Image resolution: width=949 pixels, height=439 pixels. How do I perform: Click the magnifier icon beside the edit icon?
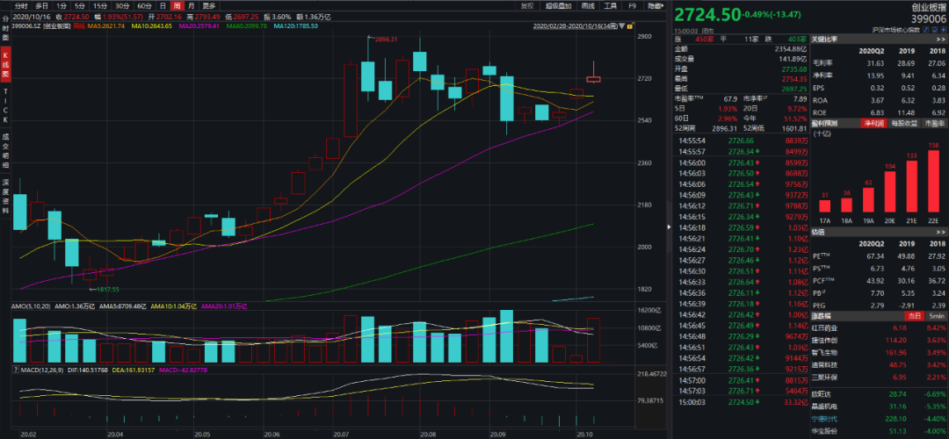[934, 30]
